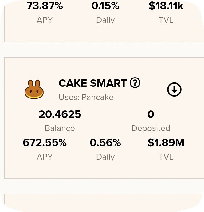Expand CAKE SMART vault with down arrow

[x=174, y=89]
